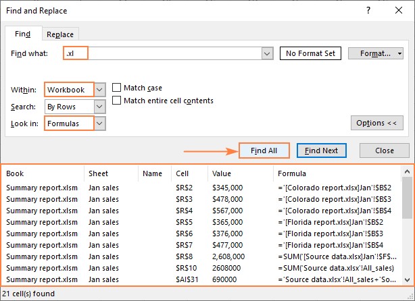Click the Sheet column header
Image resolution: width=415 pixels, height=301 pixels.
(112, 173)
